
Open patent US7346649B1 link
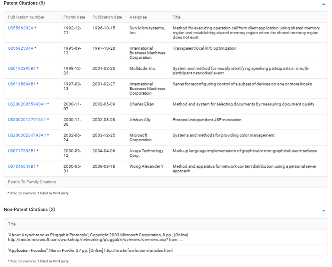[x=22, y=166]
